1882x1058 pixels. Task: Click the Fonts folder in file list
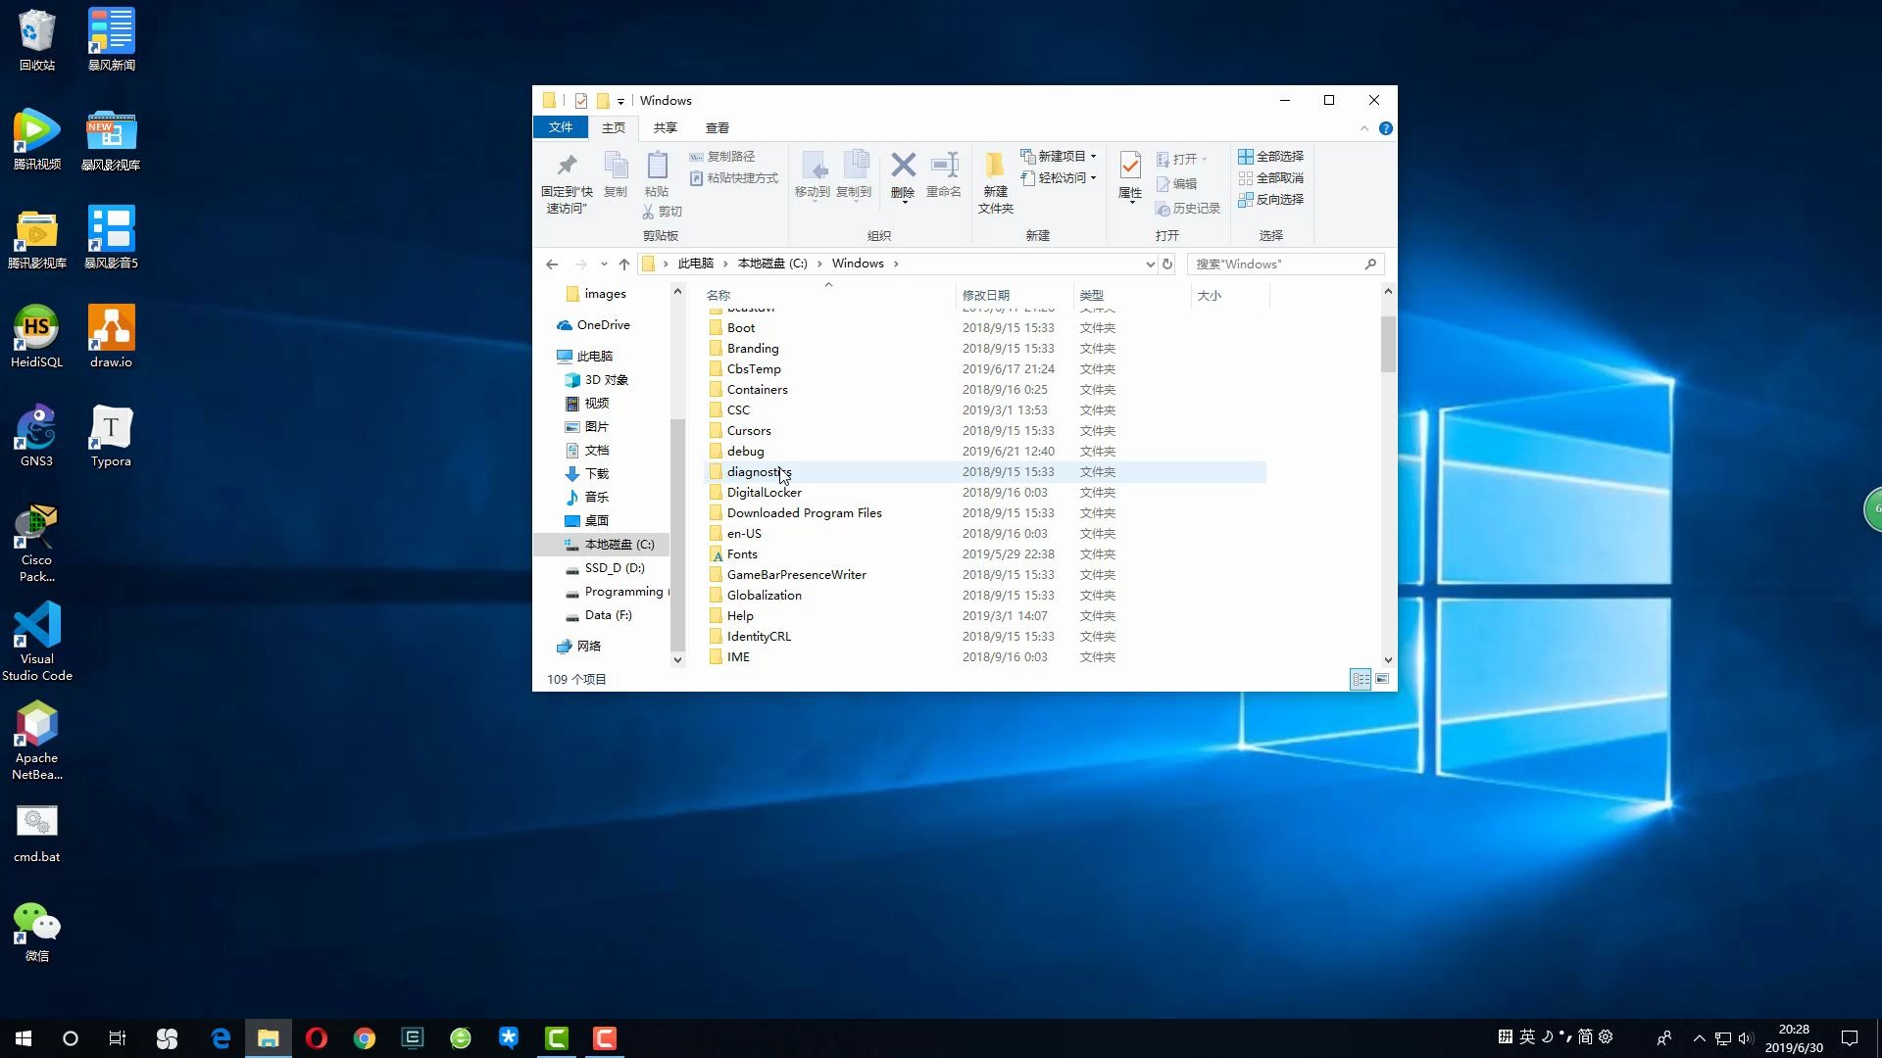743,554
